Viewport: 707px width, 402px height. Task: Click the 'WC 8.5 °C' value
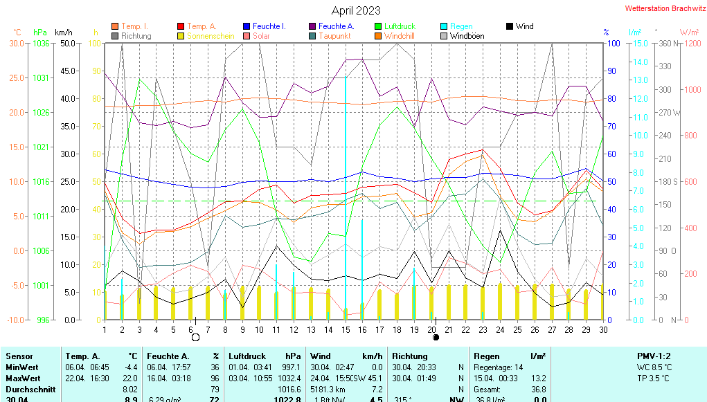(654, 367)
